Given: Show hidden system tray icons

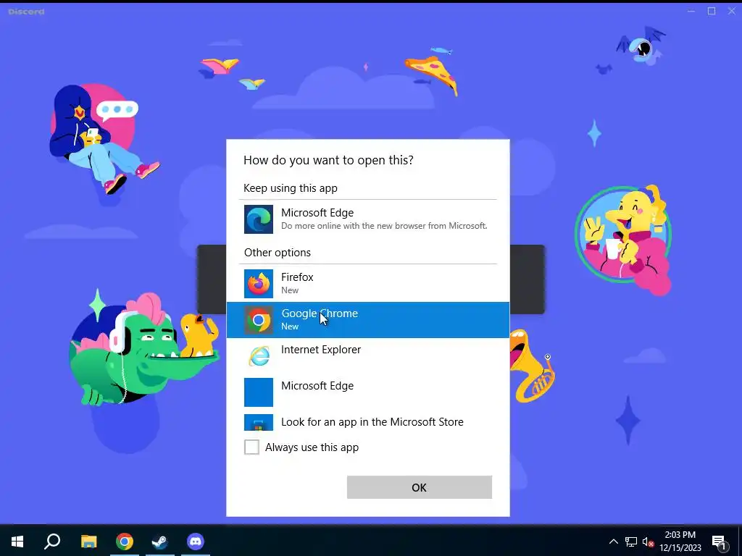Looking at the screenshot, I should [613, 542].
